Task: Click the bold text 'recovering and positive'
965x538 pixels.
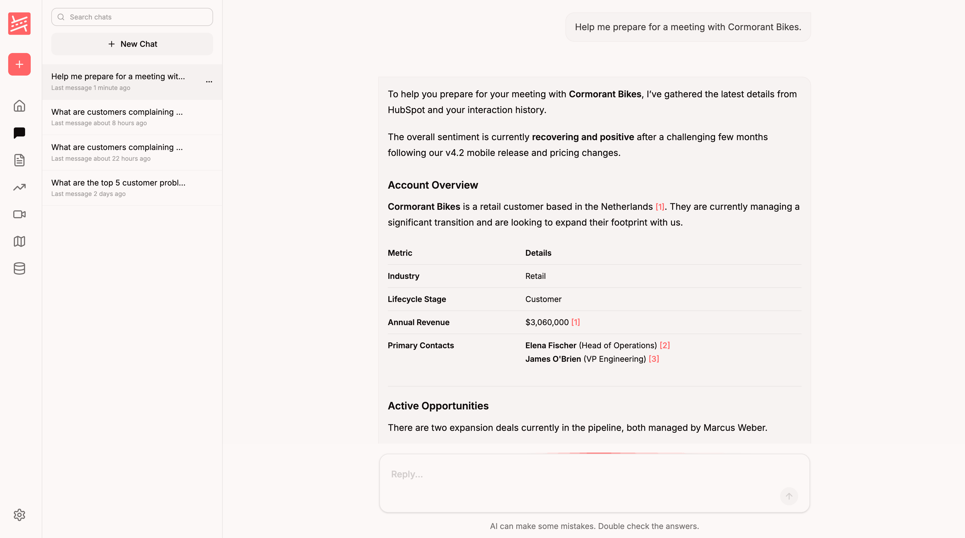Action: click(583, 137)
